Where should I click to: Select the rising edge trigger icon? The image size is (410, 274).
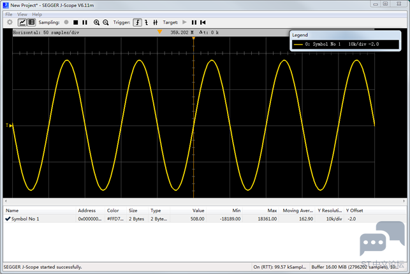tap(138, 22)
